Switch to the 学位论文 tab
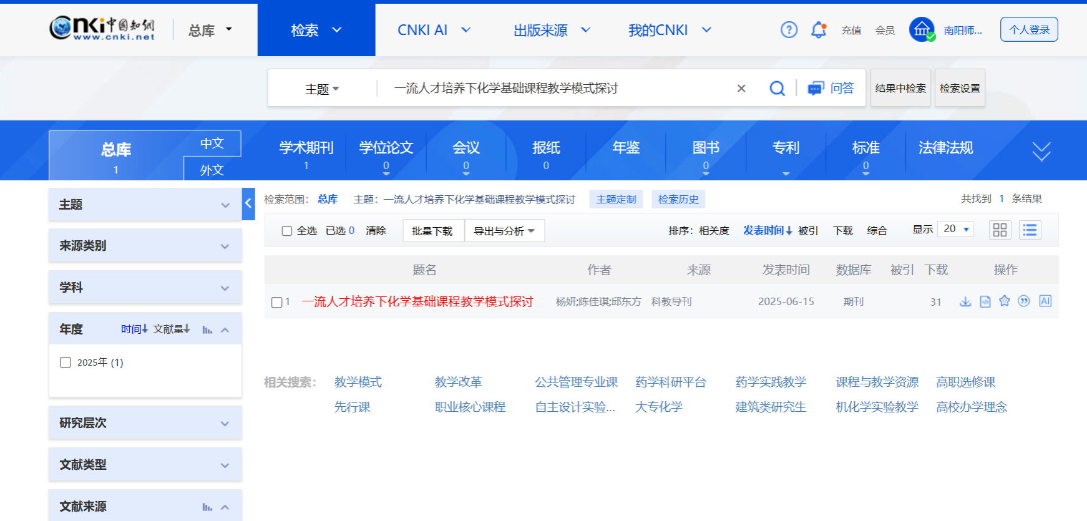 [x=386, y=149]
